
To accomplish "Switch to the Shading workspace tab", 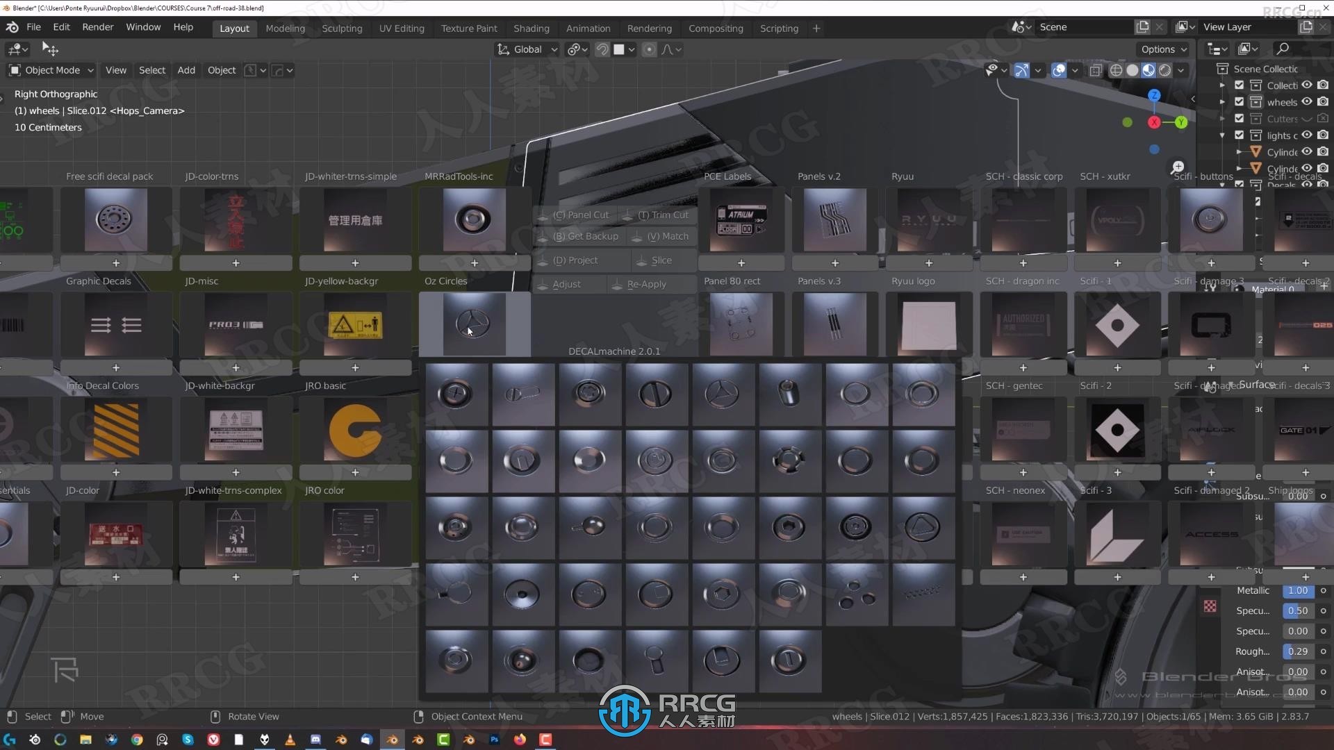I will point(532,28).
